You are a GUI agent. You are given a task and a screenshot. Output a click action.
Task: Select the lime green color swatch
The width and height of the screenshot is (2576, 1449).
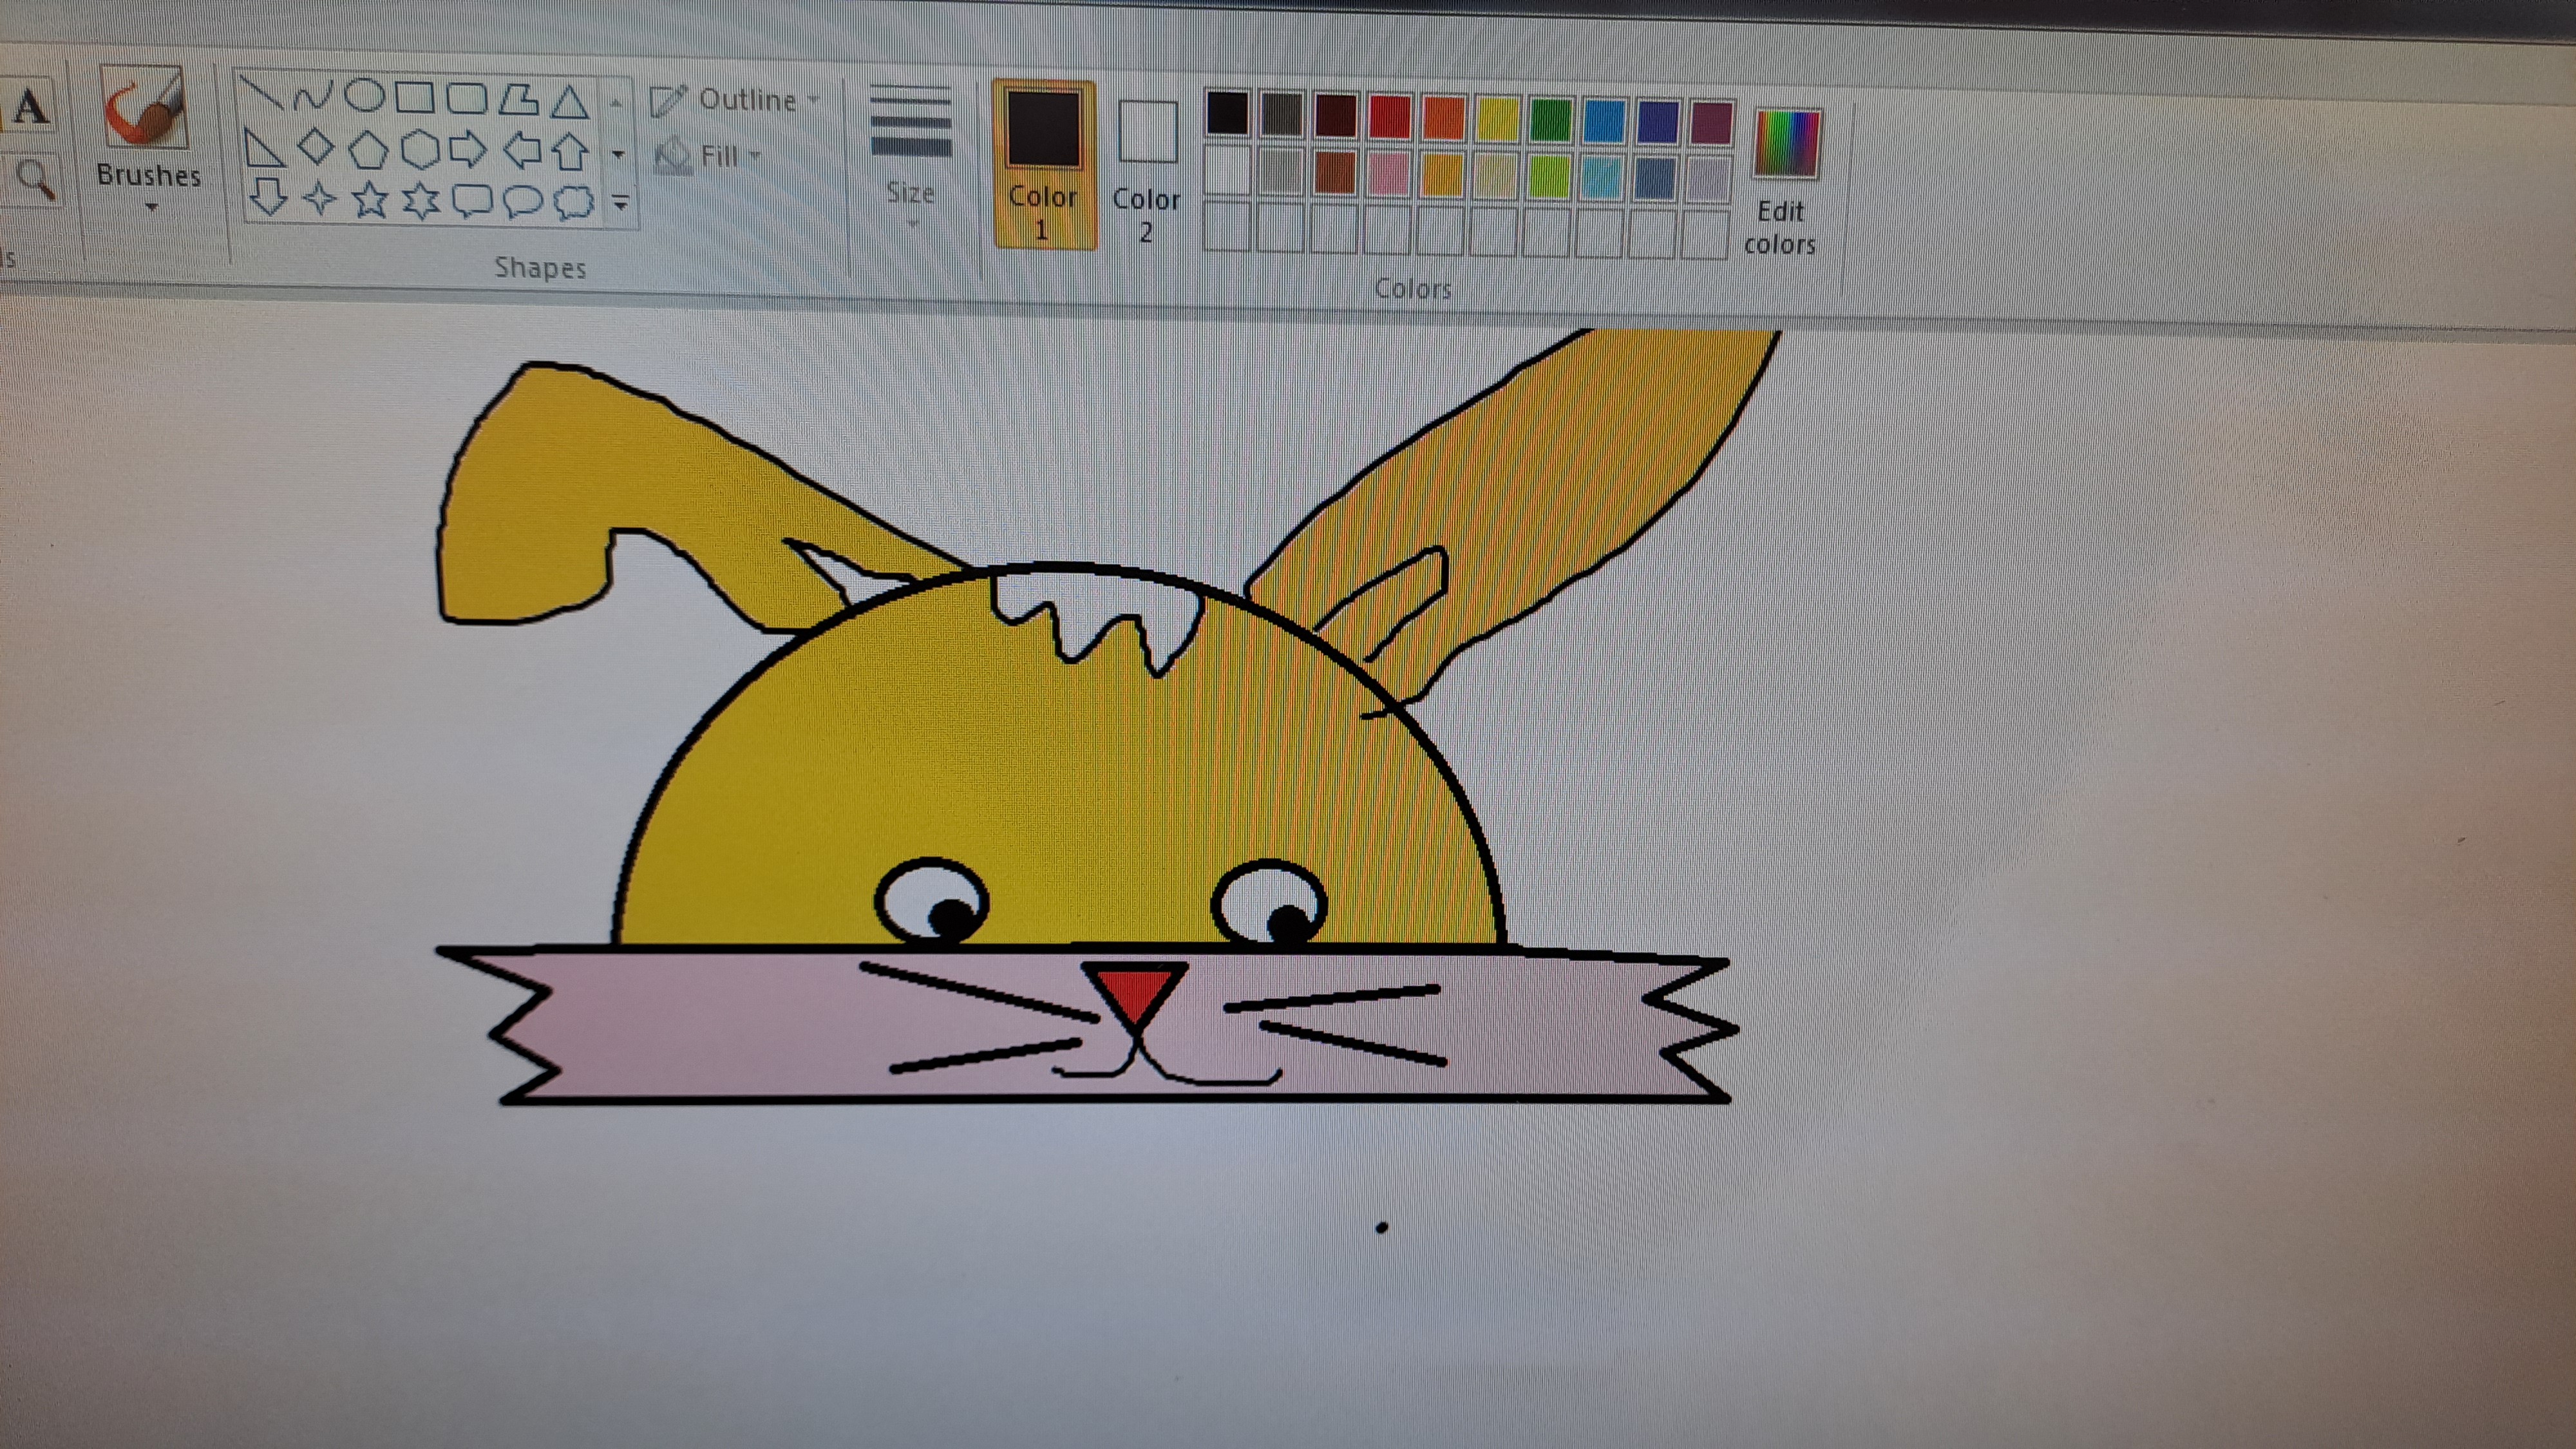pos(1549,178)
